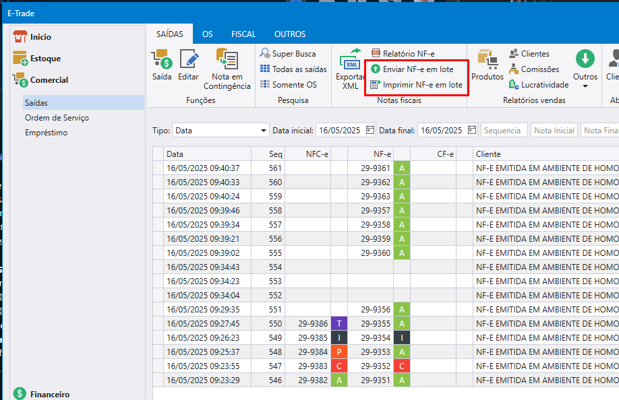Screen dimensions: 619x400
Task: Click orange P status in row 548
Action: (338, 352)
